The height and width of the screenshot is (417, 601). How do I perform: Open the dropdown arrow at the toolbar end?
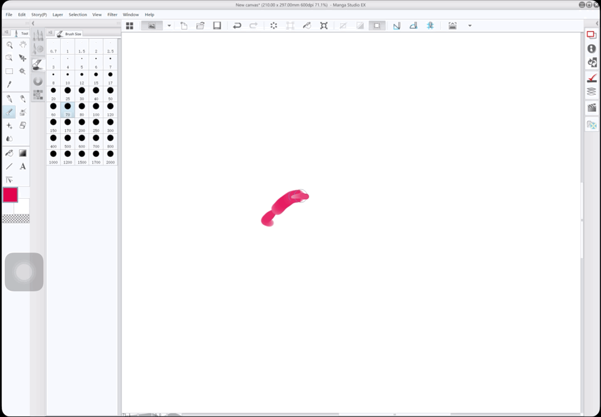[470, 26]
